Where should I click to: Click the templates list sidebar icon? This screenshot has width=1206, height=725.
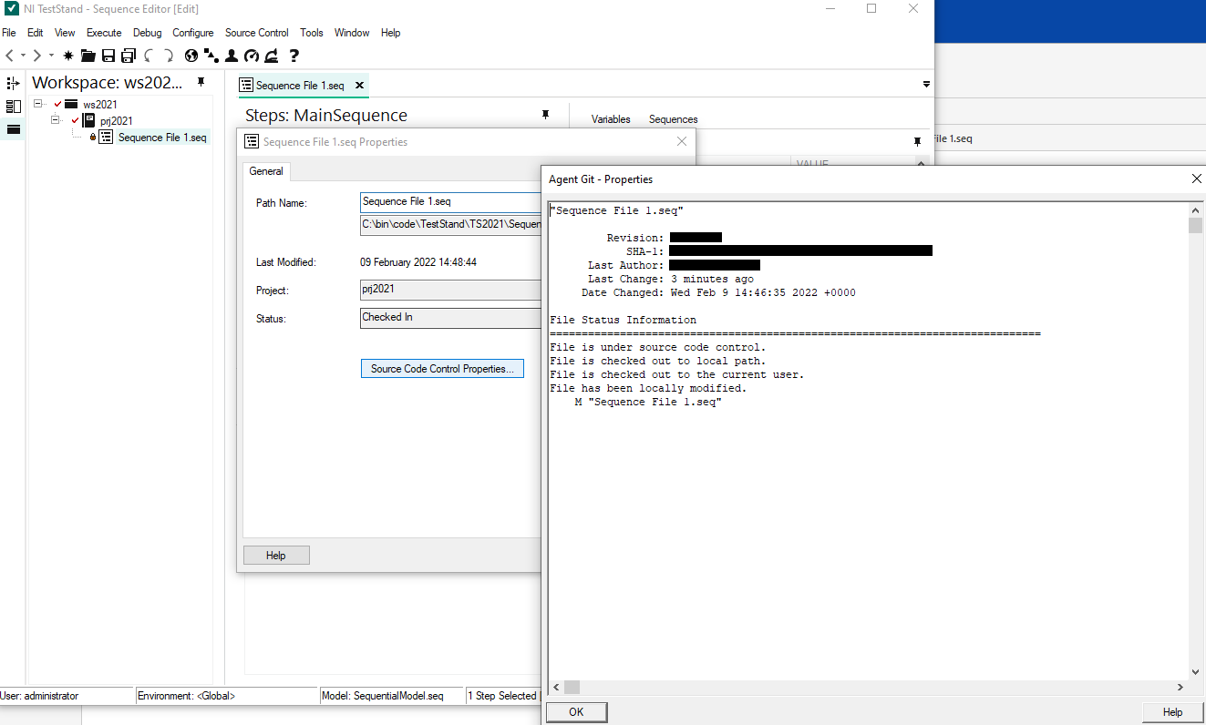coord(14,107)
